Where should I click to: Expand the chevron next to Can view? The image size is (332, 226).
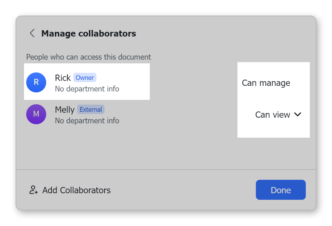click(x=298, y=115)
